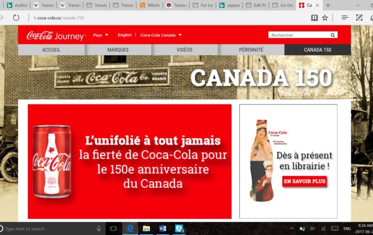Viewport: 373px width, 235px height.
Task: Switch site language to English
Action: click(125, 35)
